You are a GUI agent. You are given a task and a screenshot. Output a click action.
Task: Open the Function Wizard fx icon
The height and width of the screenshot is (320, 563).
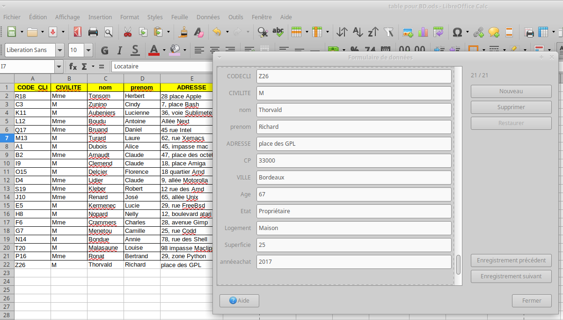(73, 66)
